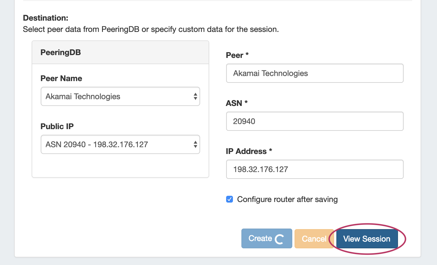Image resolution: width=437 pixels, height=265 pixels.
Task: Click the 'ASN *' field label
Action: click(x=237, y=103)
